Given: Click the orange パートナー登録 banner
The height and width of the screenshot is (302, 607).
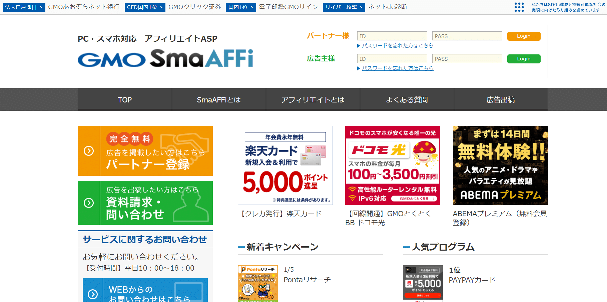Looking at the screenshot, I should coord(145,151).
